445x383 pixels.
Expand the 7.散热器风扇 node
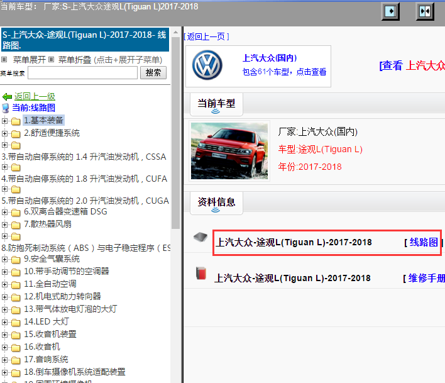[x=4, y=225]
